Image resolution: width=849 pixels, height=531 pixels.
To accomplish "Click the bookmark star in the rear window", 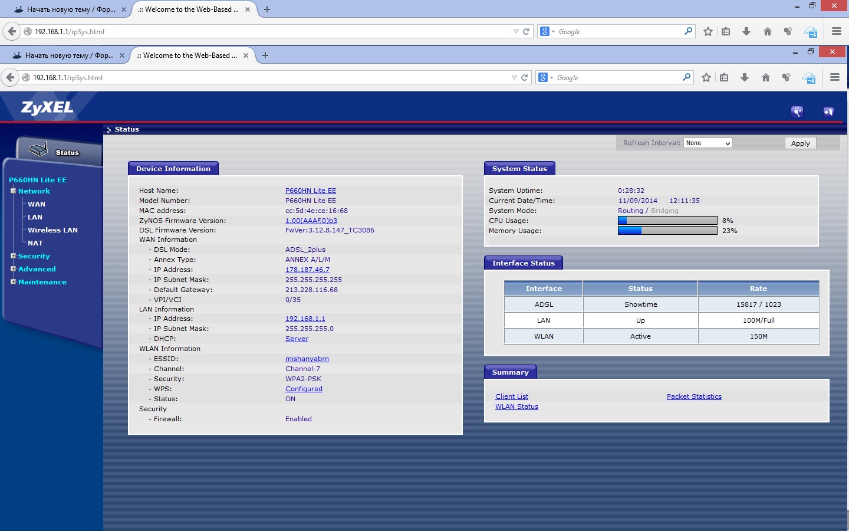I will 708,31.
